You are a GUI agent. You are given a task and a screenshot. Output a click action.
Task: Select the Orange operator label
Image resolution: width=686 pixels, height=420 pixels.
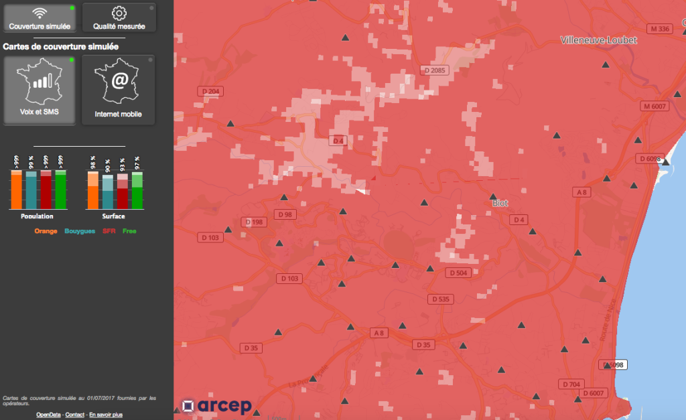[46, 231]
